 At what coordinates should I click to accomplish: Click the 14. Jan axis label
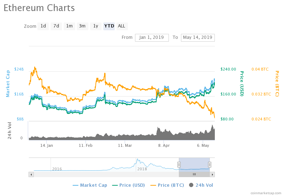click(x=47, y=146)
